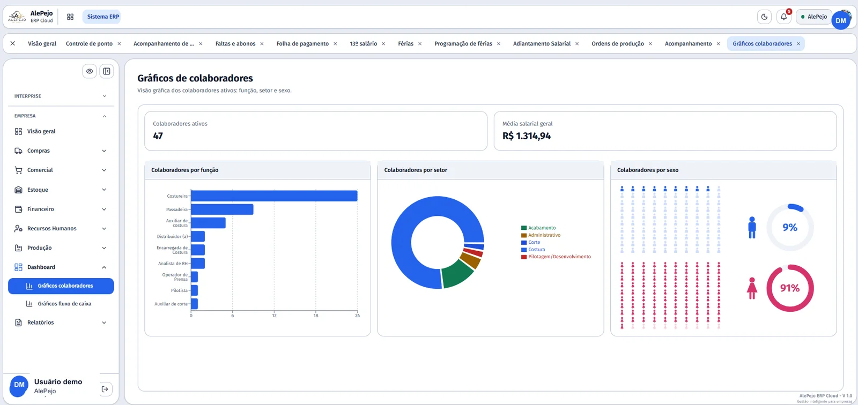Click the Costureira bar in the chart

[274, 196]
